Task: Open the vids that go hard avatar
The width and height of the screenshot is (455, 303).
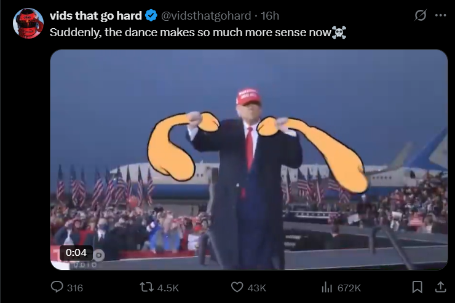Action: pyautogui.click(x=28, y=23)
